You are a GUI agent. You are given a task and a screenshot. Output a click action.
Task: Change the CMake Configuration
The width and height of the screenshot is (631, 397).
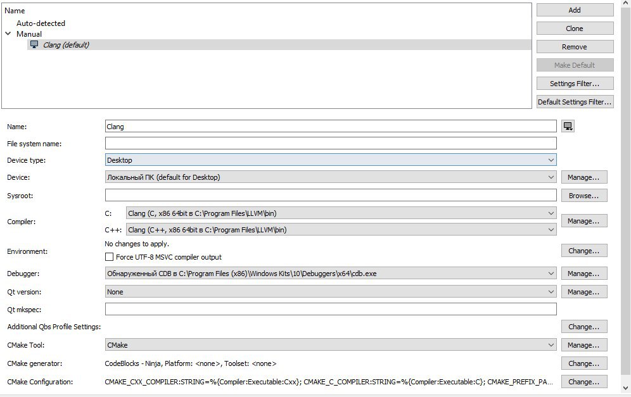[584, 382]
